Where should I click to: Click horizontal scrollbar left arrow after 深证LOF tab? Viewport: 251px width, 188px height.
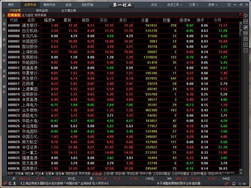[x=220, y=173]
